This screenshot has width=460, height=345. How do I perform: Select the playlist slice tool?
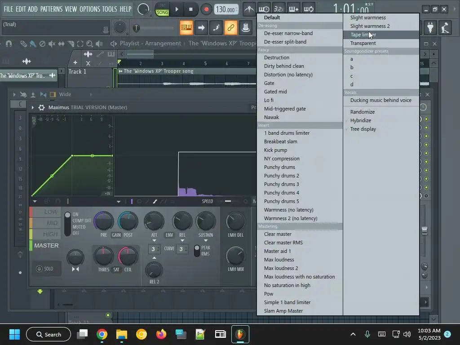pos(71,44)
